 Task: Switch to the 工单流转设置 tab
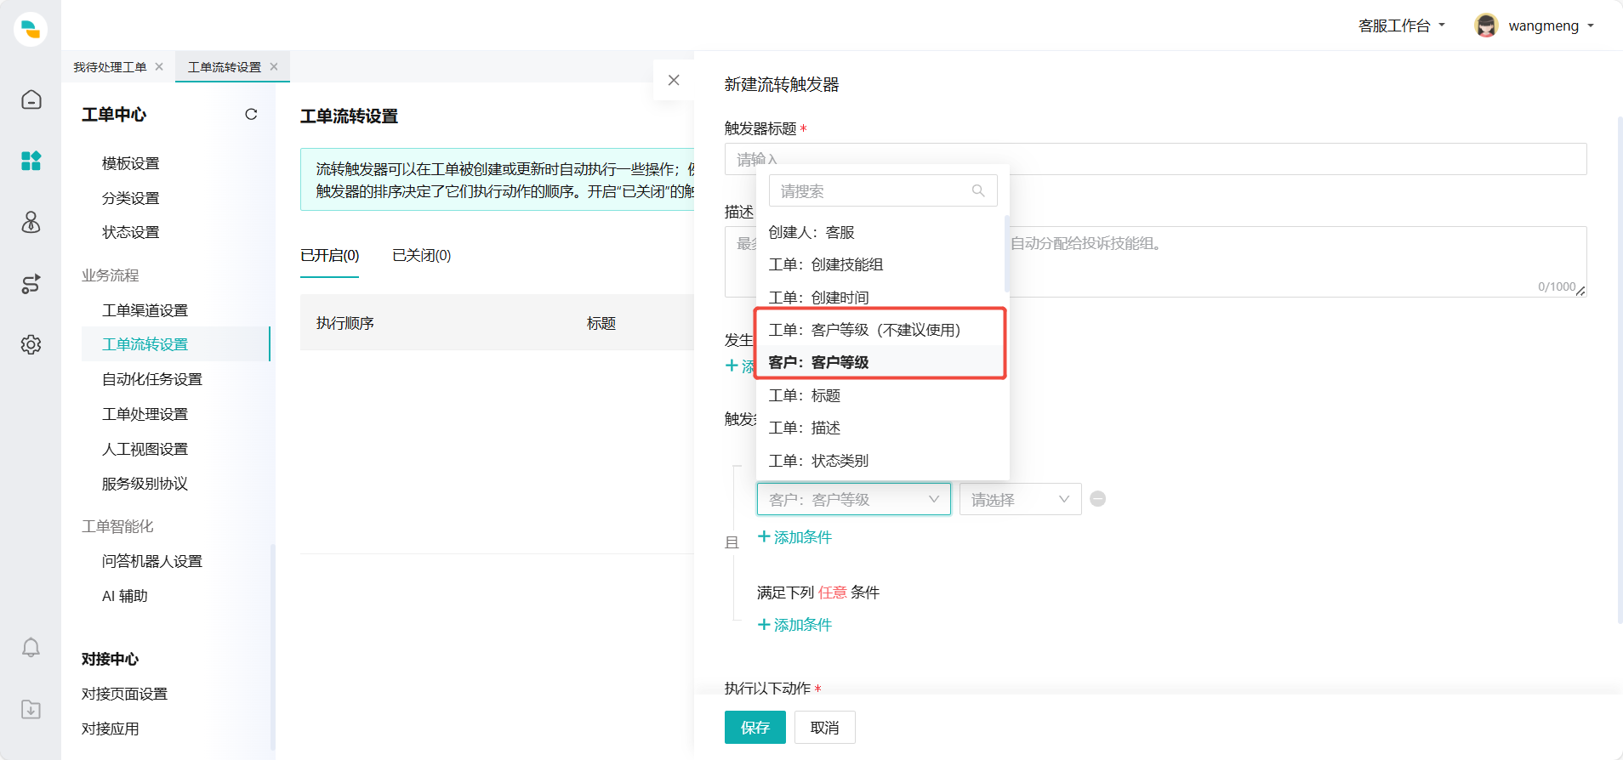click(x=225, y=67)
